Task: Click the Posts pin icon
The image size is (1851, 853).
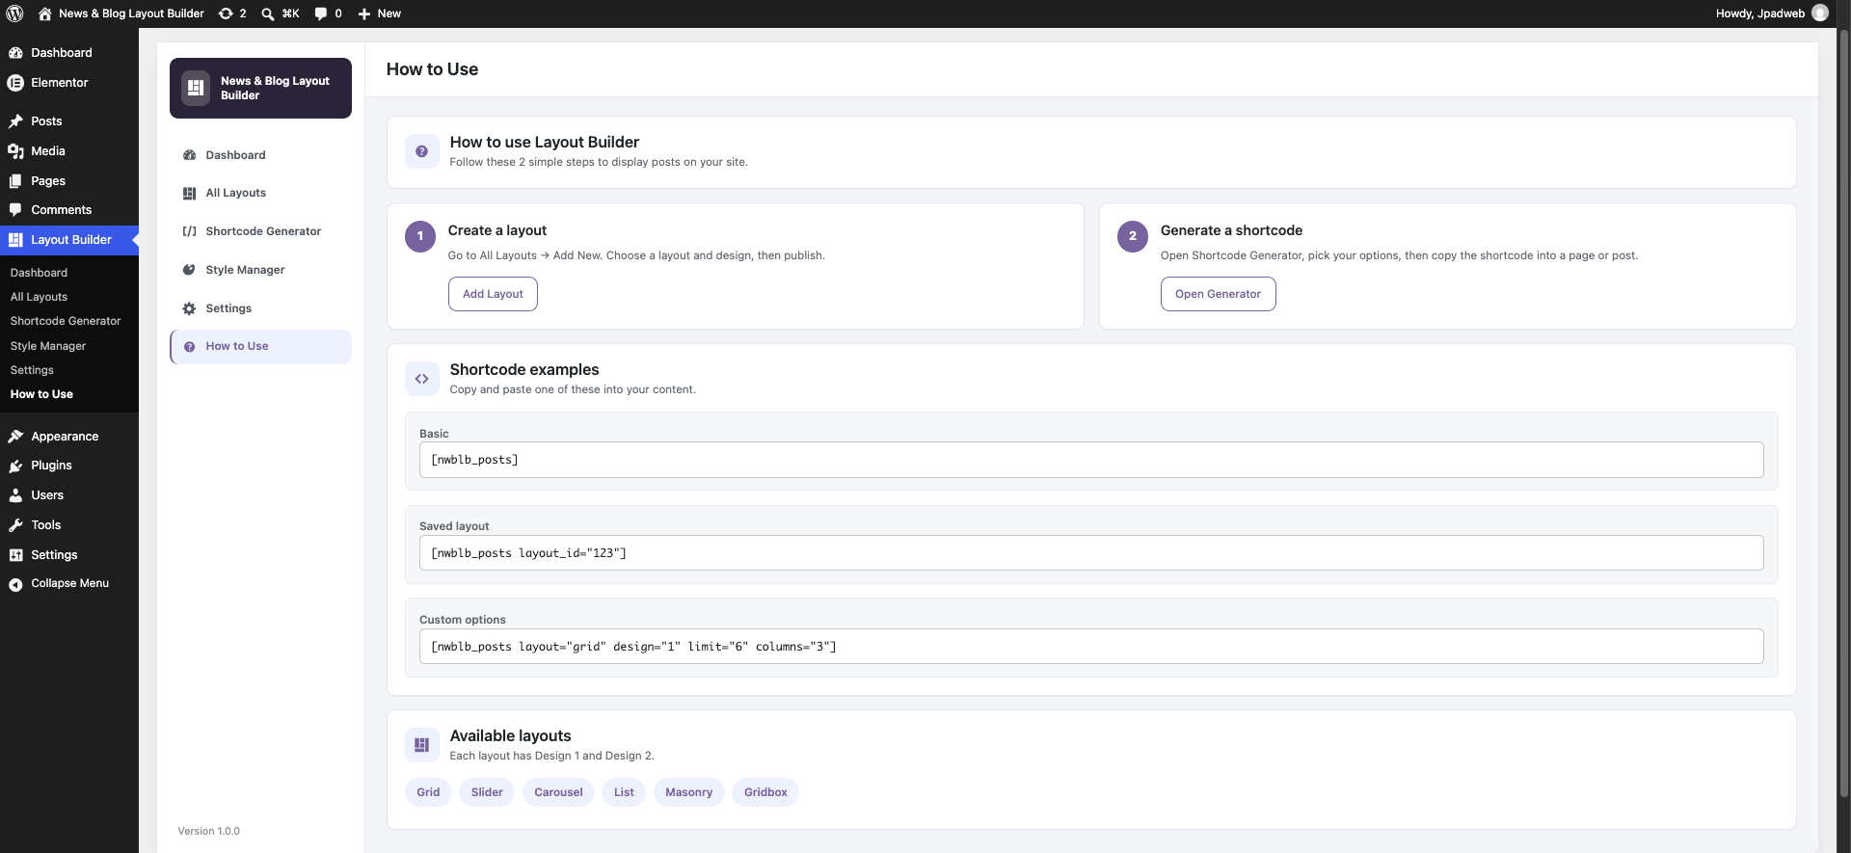Action: (x=15, y=121)
